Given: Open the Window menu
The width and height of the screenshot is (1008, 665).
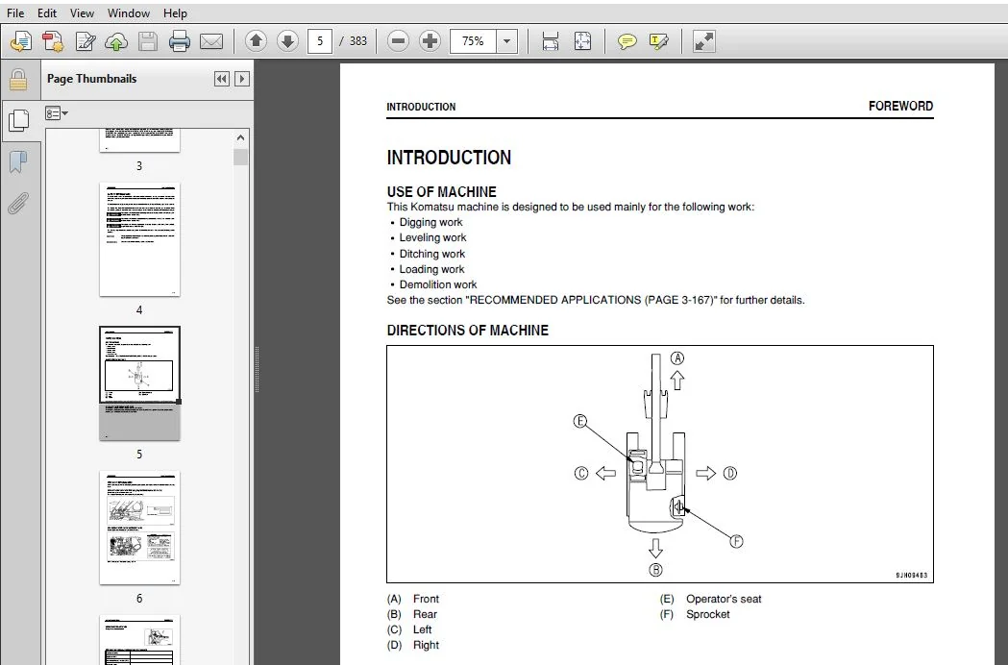Looking at the screenshot, I should pos(129,12).
